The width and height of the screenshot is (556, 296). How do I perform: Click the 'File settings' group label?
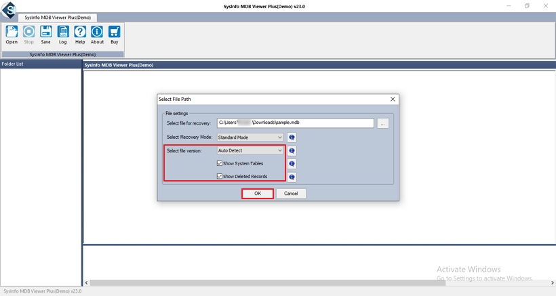pyautogui.click(x=176, y=113)
